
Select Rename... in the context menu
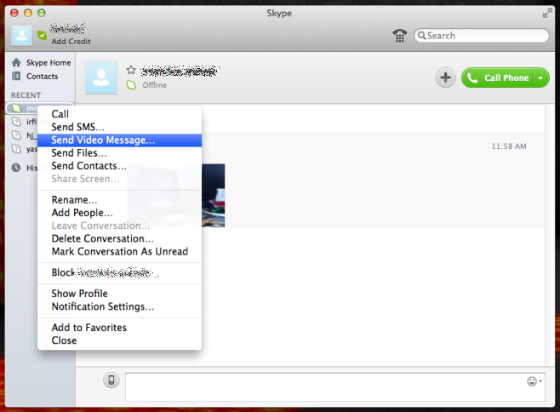pyautogui.click(x=120, y=200)
